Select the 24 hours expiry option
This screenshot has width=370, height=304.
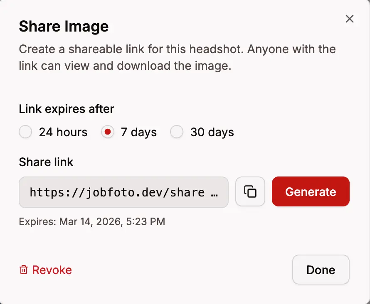click(x=25, y=132)
